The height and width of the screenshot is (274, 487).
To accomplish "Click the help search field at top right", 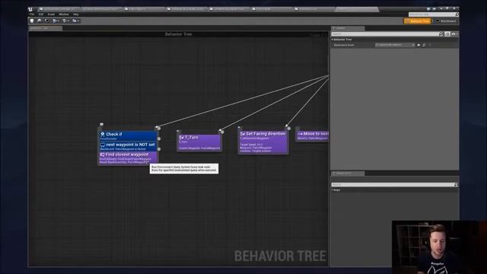I will coord(432,14).
